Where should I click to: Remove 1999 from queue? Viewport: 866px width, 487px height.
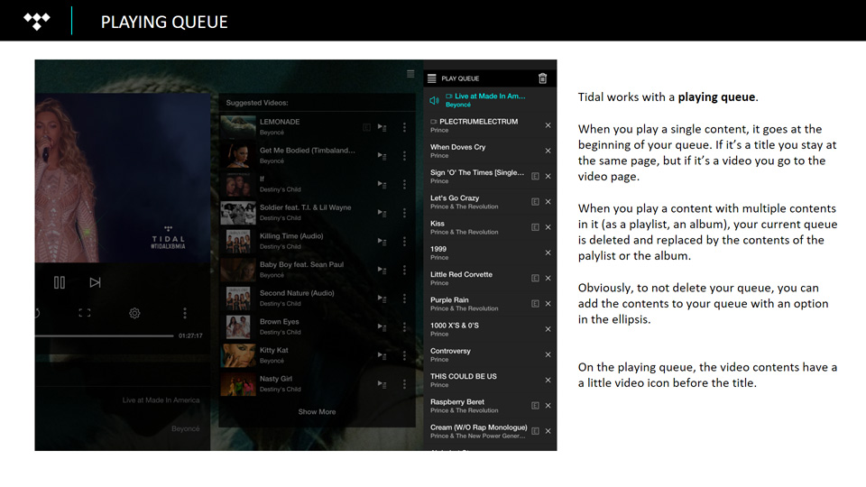click(x=548, y=253)
